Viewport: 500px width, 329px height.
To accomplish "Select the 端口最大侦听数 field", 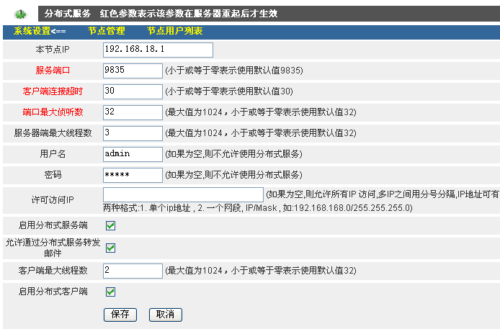I will (133, 112).
